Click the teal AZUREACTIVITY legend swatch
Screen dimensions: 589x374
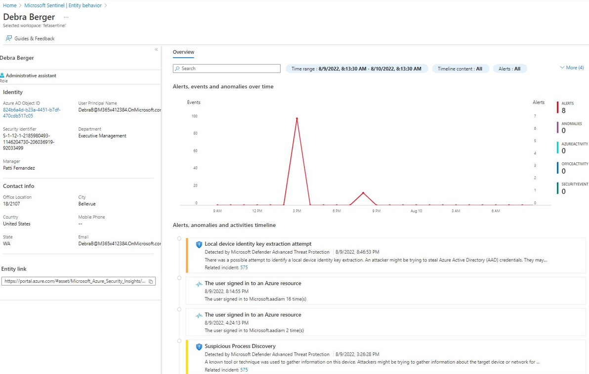click(558, 148)
